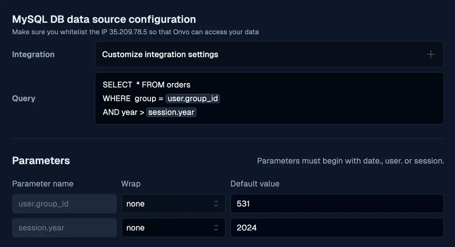Click chevron arrows in user.group_id Wrap selector
This screenshot has width=455, height=247.
click(216, 204)
